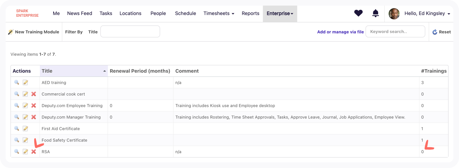Viewport: 459px width, 168px height.
Task: Open the Reports page
Action: 250,13
